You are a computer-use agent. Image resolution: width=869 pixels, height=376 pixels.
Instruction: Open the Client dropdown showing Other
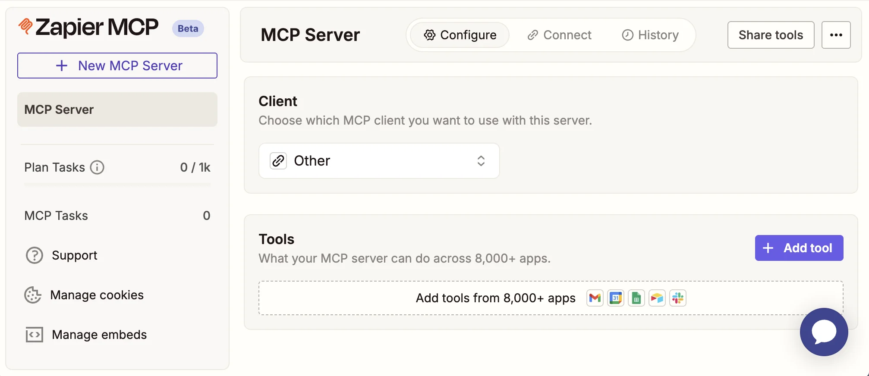(x=379, y=161)
